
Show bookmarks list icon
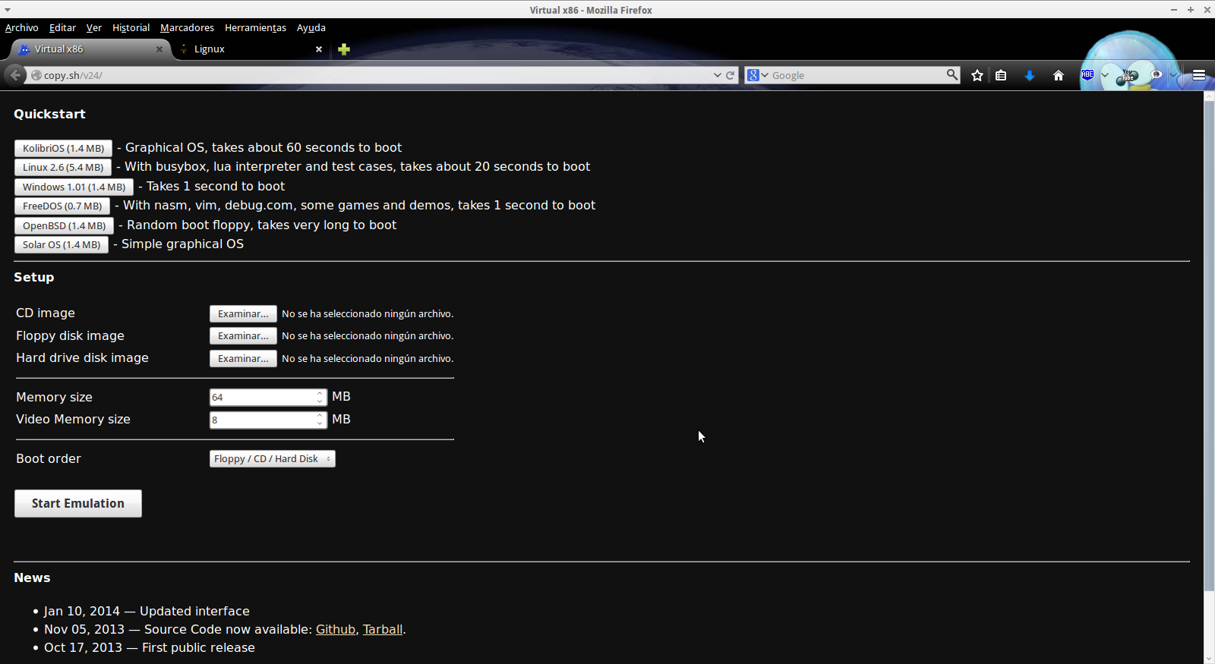[x=1001, y=75]
